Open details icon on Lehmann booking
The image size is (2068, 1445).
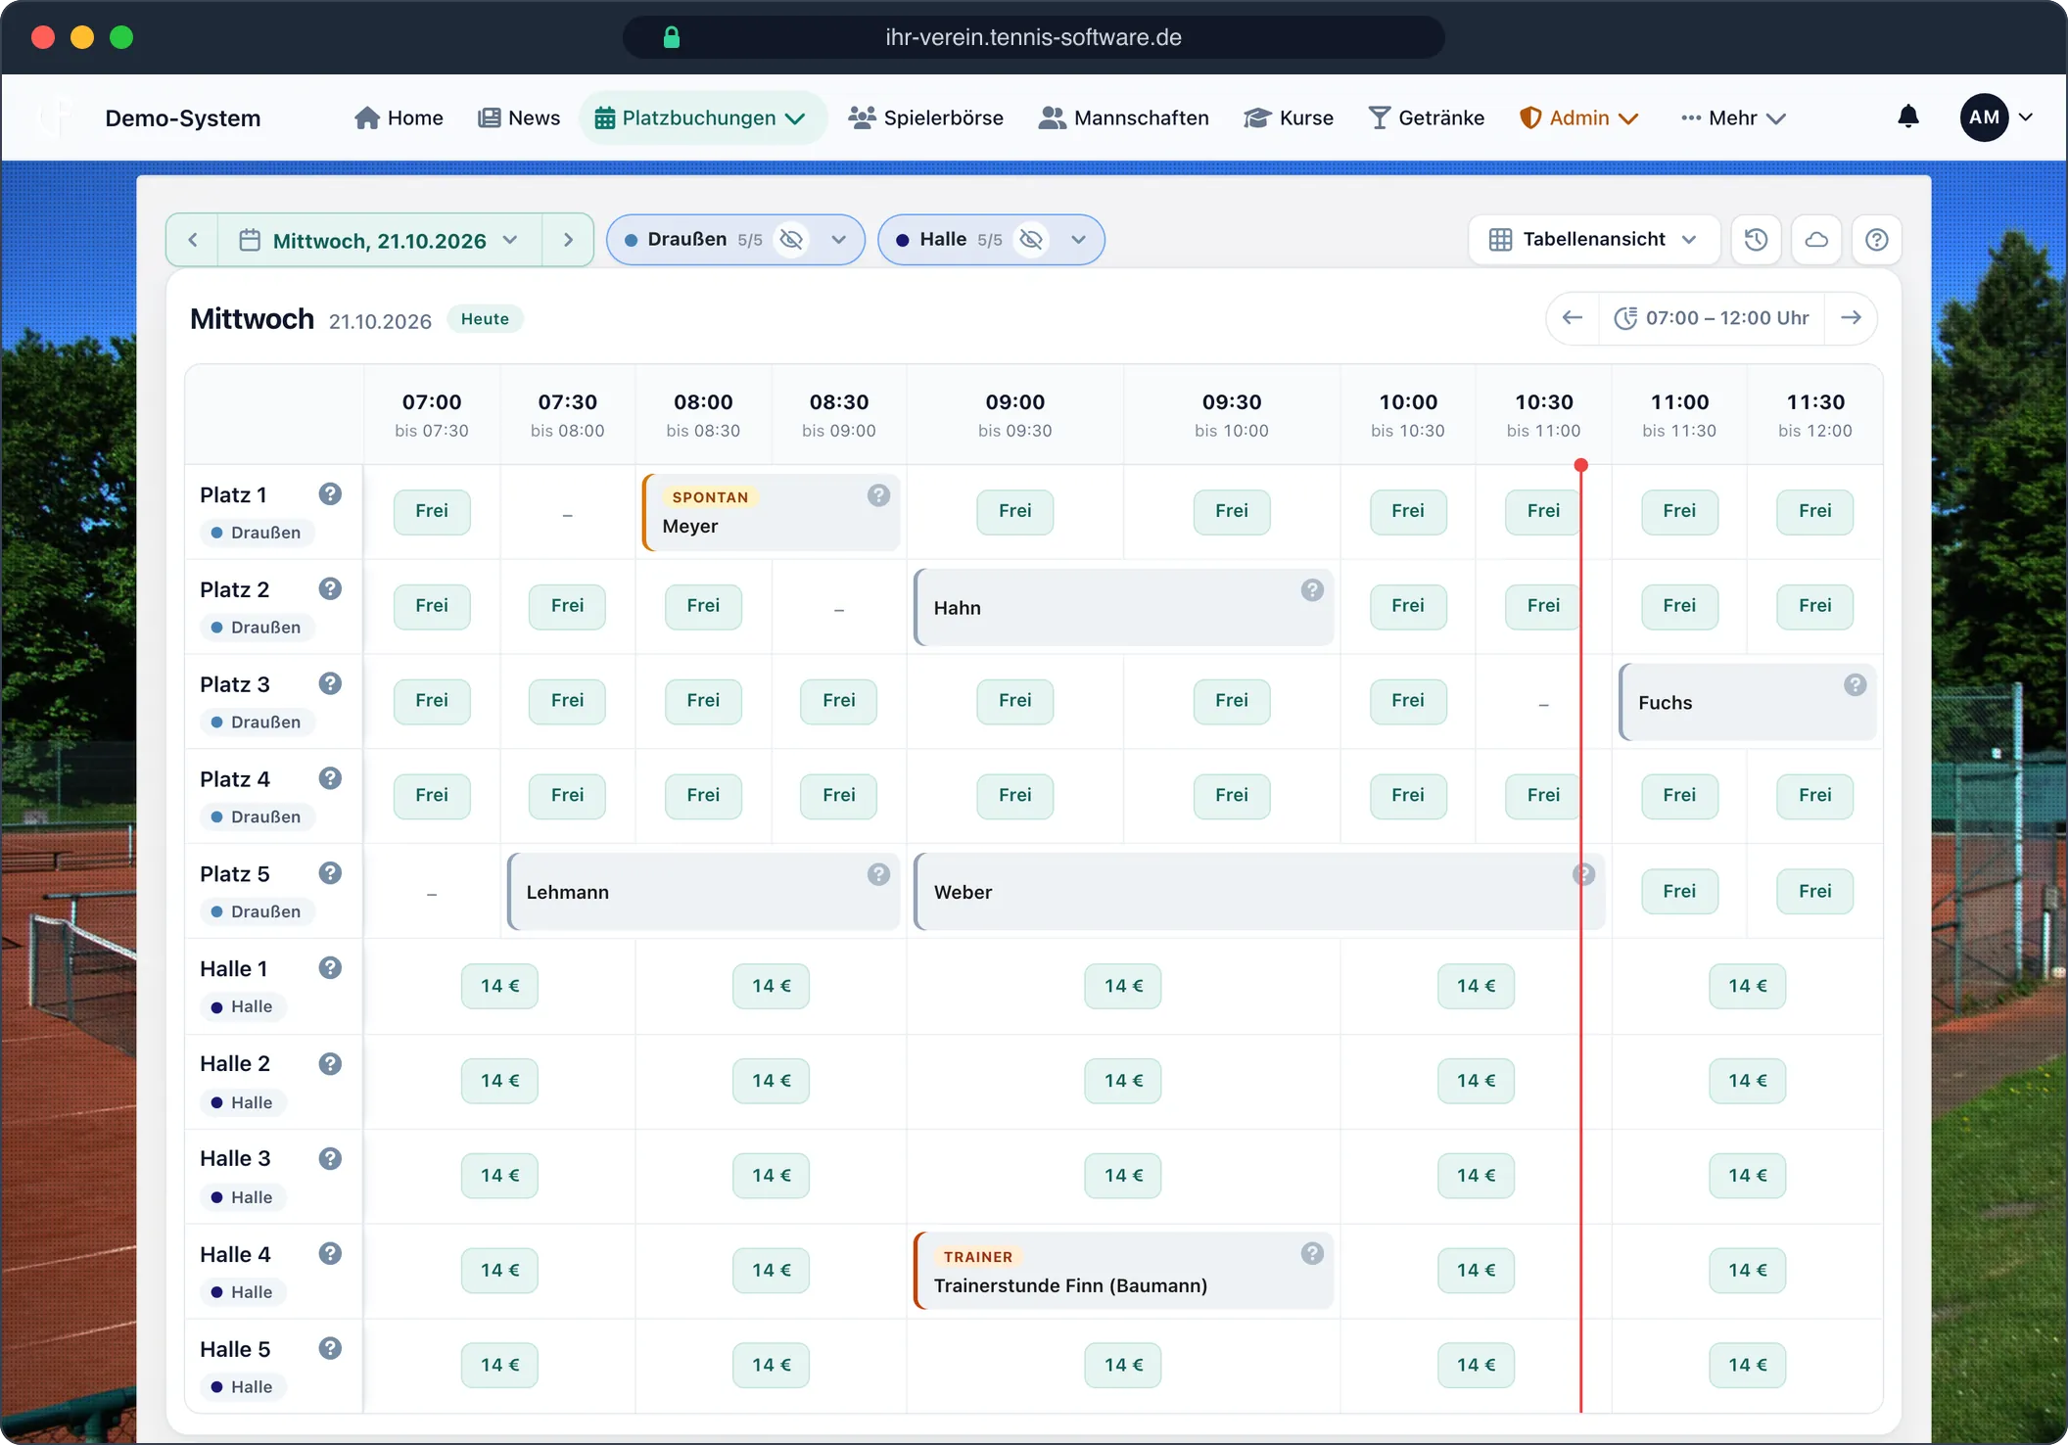(878, 874)
